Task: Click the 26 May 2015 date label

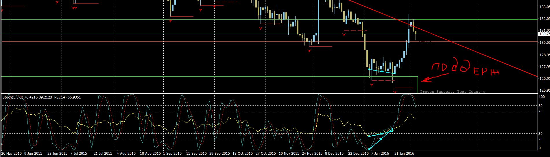Action: [12, 154]
